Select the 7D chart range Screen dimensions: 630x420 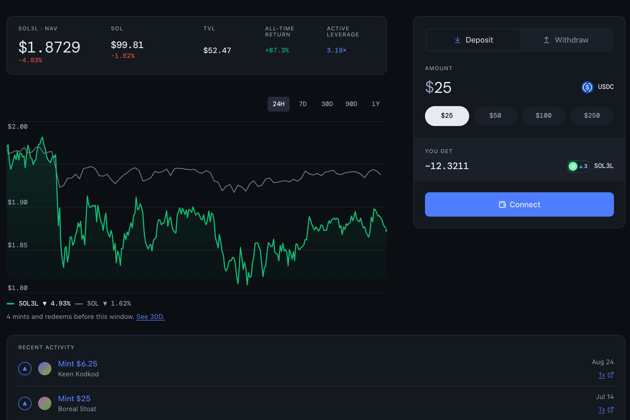tap(303, 104)
